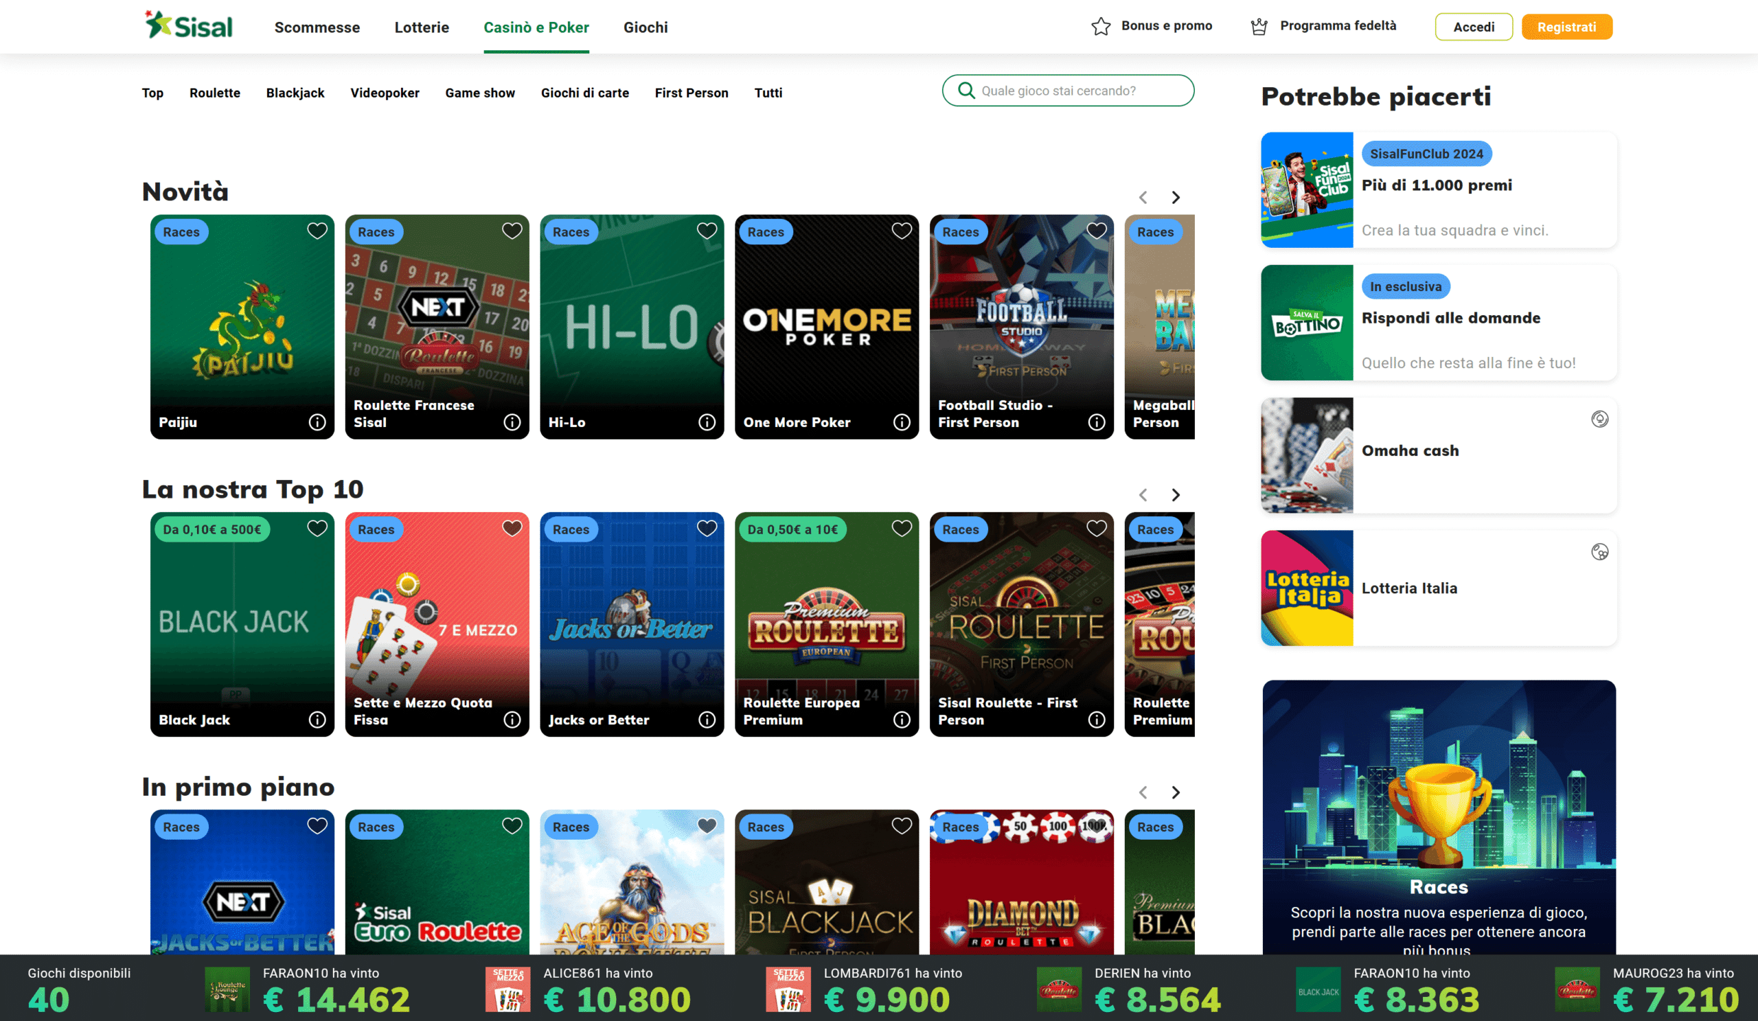This screenshot has width=1758, height=1021.
Task: Open the Rispondi alle domande promo card
Action: pyautogui.click(x=1439, y=322)
